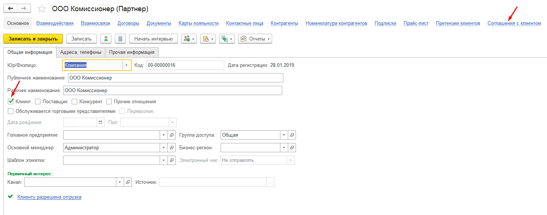Screen dimensions: 547x215
Task: Expand the Бизнес-регион dropdown list
Action: tap(284, 148)
